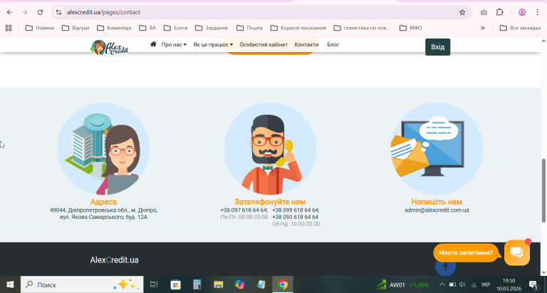Open the МФО bookmarks folder
This screenshot has width=547, height=293.
(411, 28)
